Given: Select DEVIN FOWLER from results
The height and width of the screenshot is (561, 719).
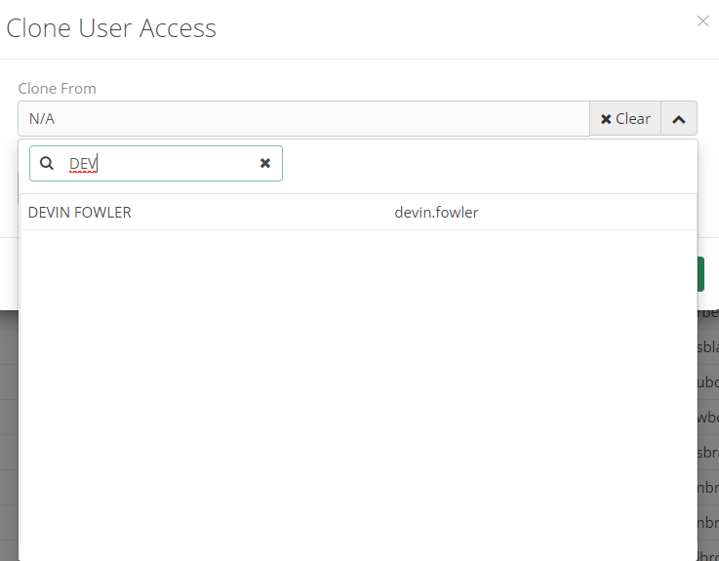Looking at the screenshot, I should [x=358, y=213].
